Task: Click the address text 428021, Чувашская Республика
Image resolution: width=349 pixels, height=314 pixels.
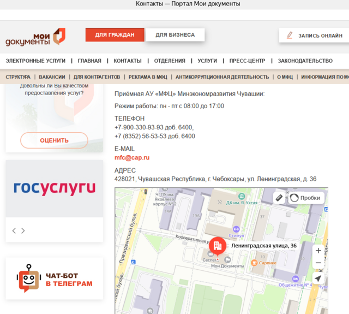Action: pyautogui.click(x=215, y=179)
